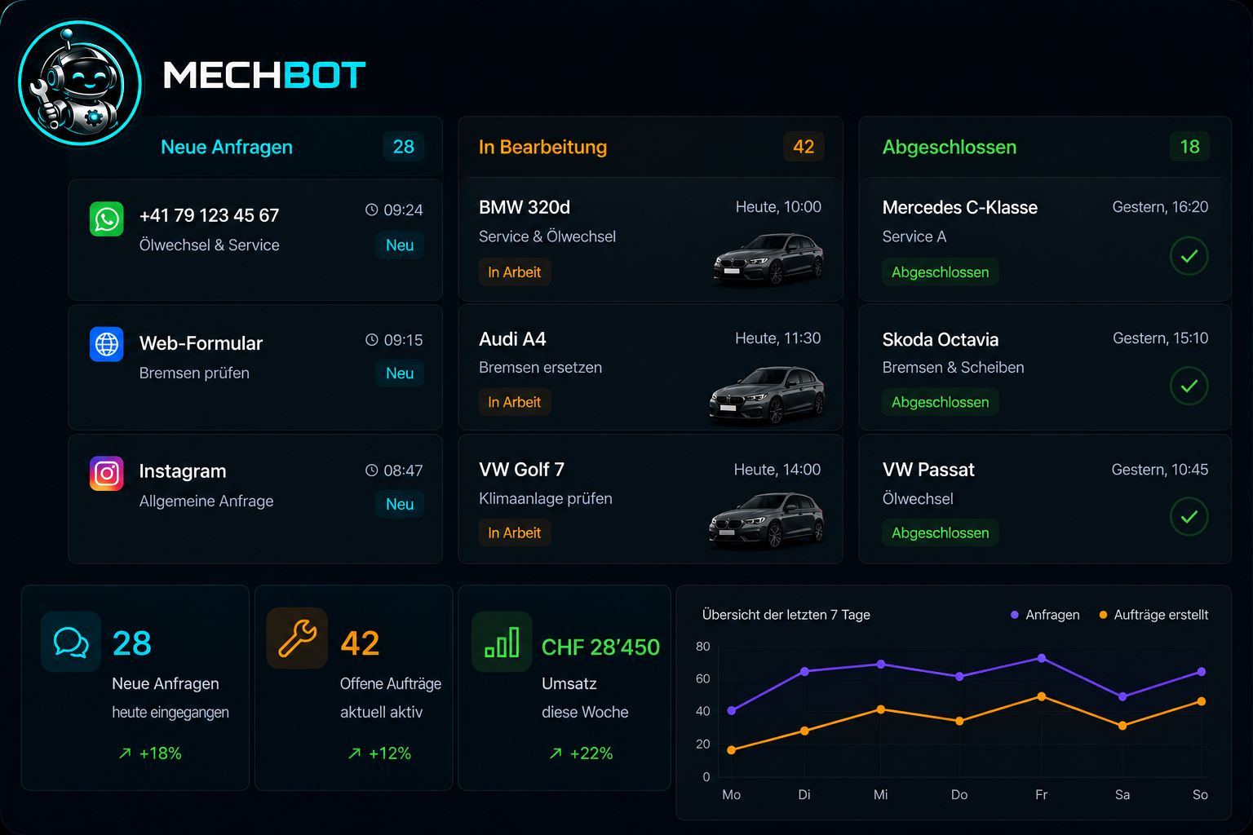Toggle the Skoda Octavia checkmark circle
This screenshot has width=1253, height=835.
coord(1189,386)
